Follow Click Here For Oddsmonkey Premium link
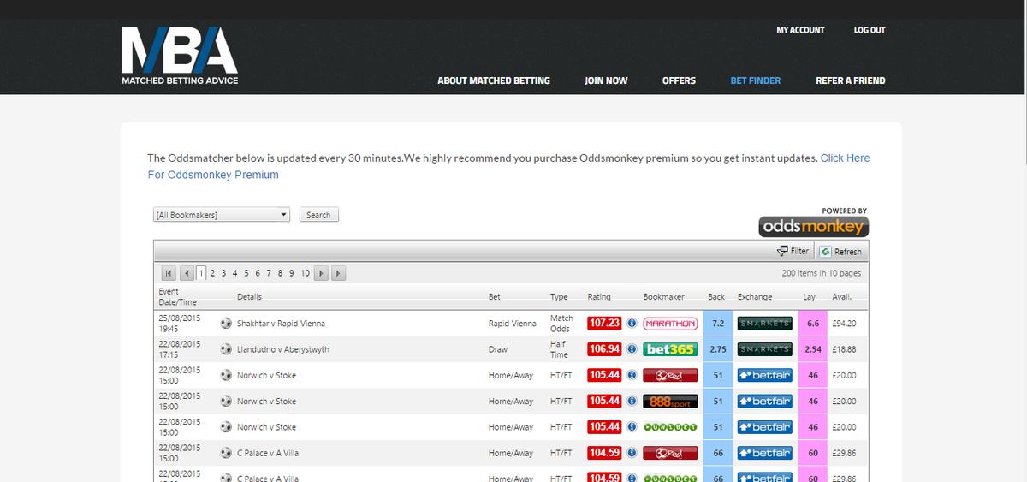 (845, 158)
